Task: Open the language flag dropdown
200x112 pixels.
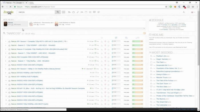Action: (x=193, y=12)
